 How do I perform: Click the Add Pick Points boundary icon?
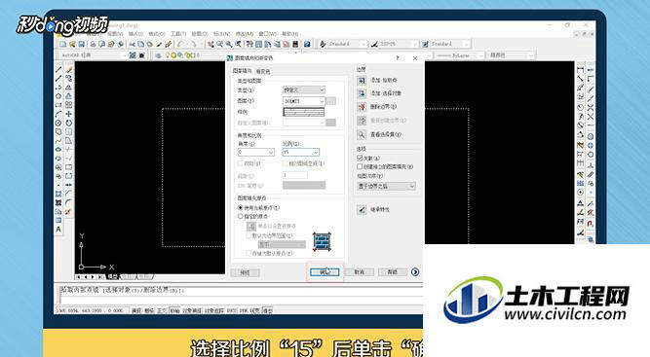362,81
